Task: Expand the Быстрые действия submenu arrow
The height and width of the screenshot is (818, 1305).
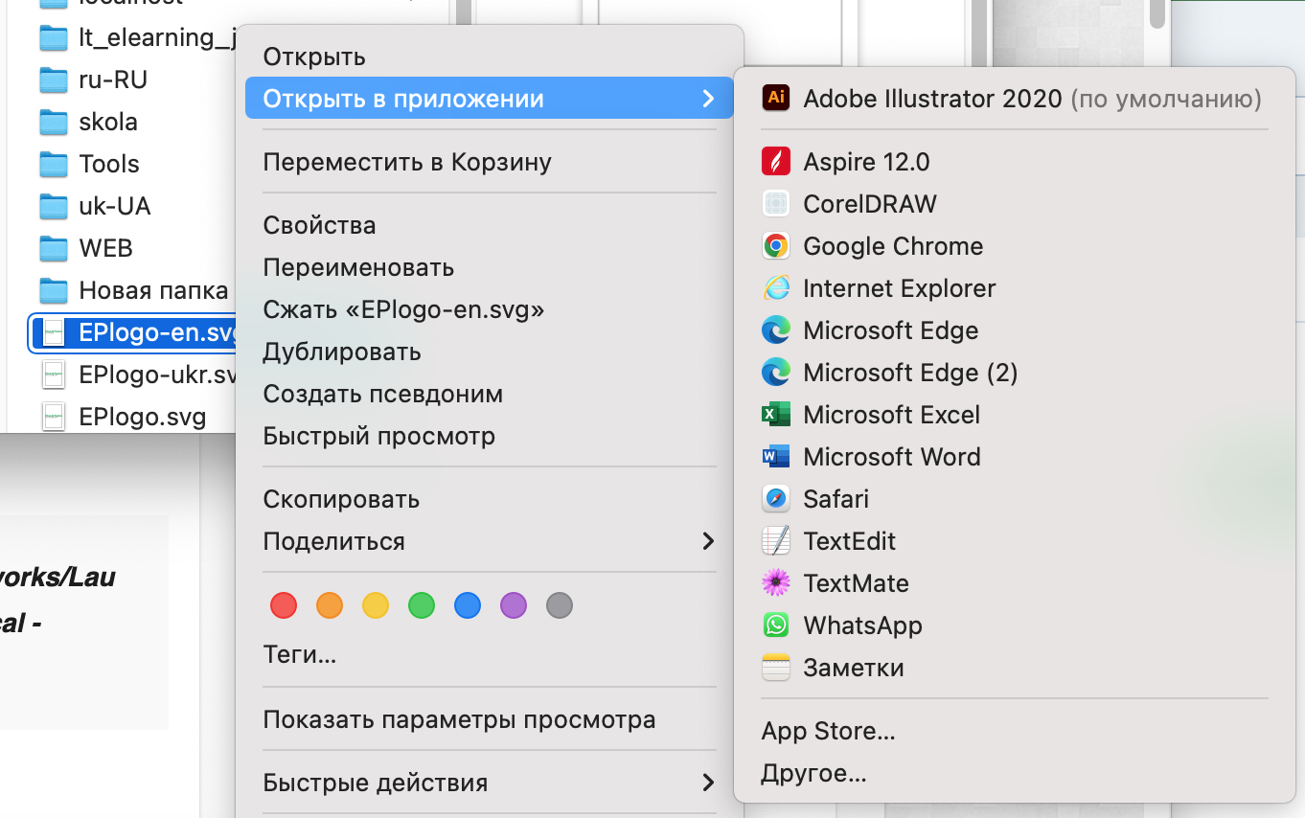Action: tap(708, 783)
